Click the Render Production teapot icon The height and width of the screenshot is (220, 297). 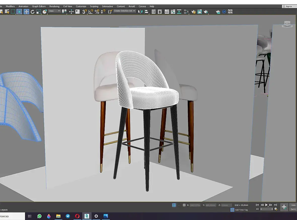206,12
